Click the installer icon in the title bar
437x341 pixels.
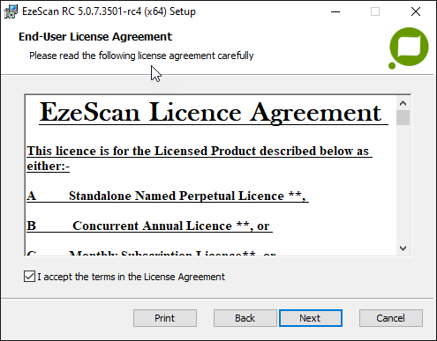click(11, 11)
